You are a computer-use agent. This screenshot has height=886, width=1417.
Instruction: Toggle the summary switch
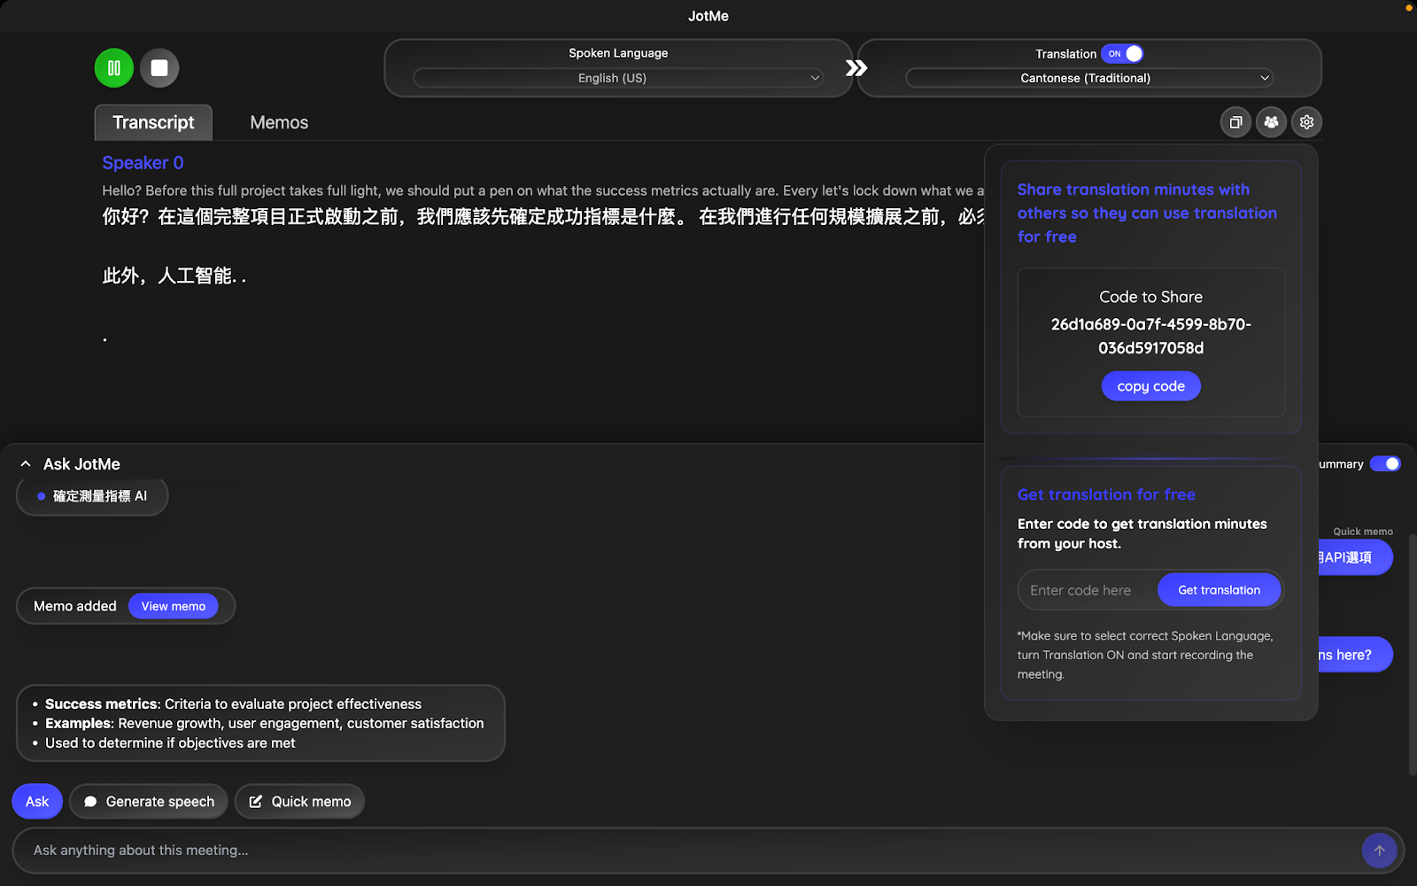(x=1385, y=464)
